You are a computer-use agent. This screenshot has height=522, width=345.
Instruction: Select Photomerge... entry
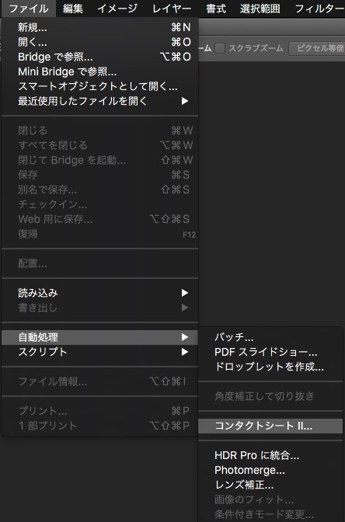click(270, 470)
